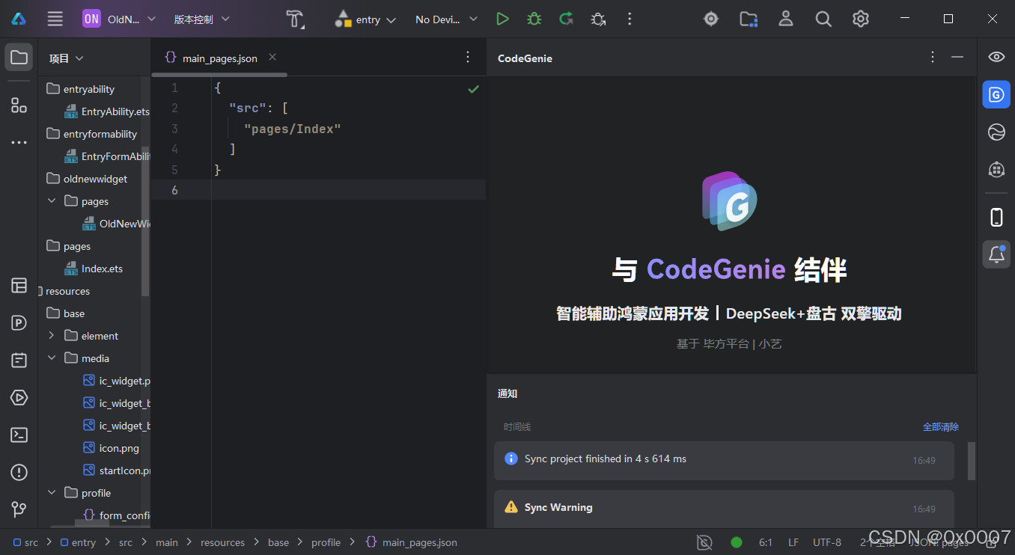Open the Sync Warning notification
The width and height of the screenshot is (1015, 555).
point(724,509)
